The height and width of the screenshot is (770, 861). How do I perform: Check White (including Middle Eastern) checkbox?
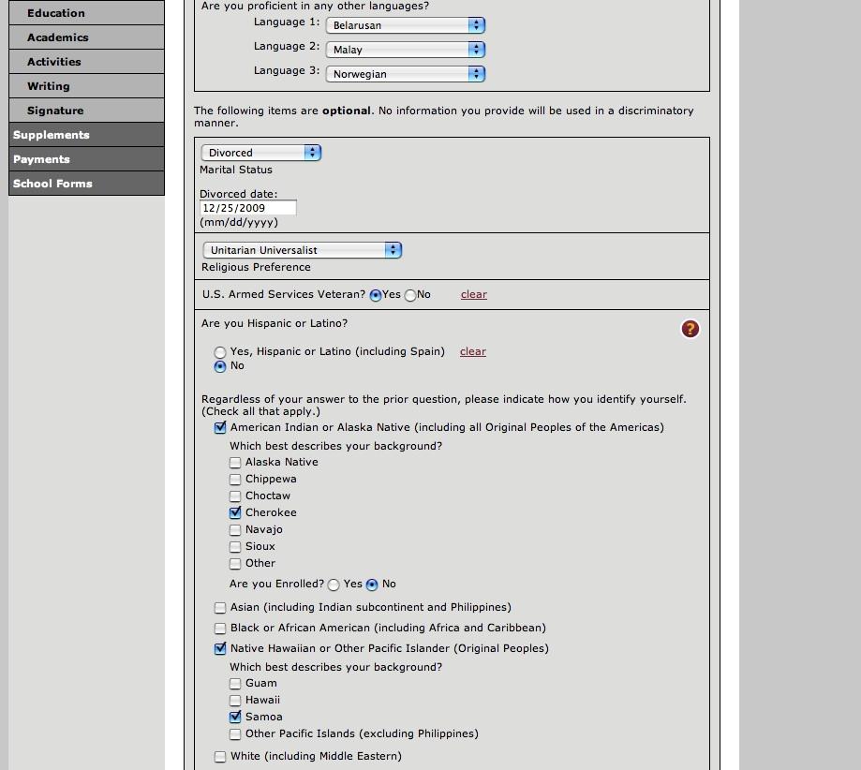tap(220, 757)
